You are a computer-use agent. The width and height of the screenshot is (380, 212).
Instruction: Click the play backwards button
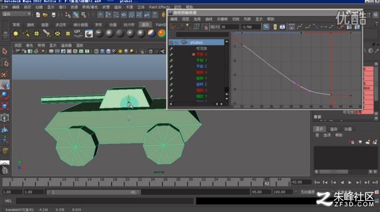click(342, 182)
